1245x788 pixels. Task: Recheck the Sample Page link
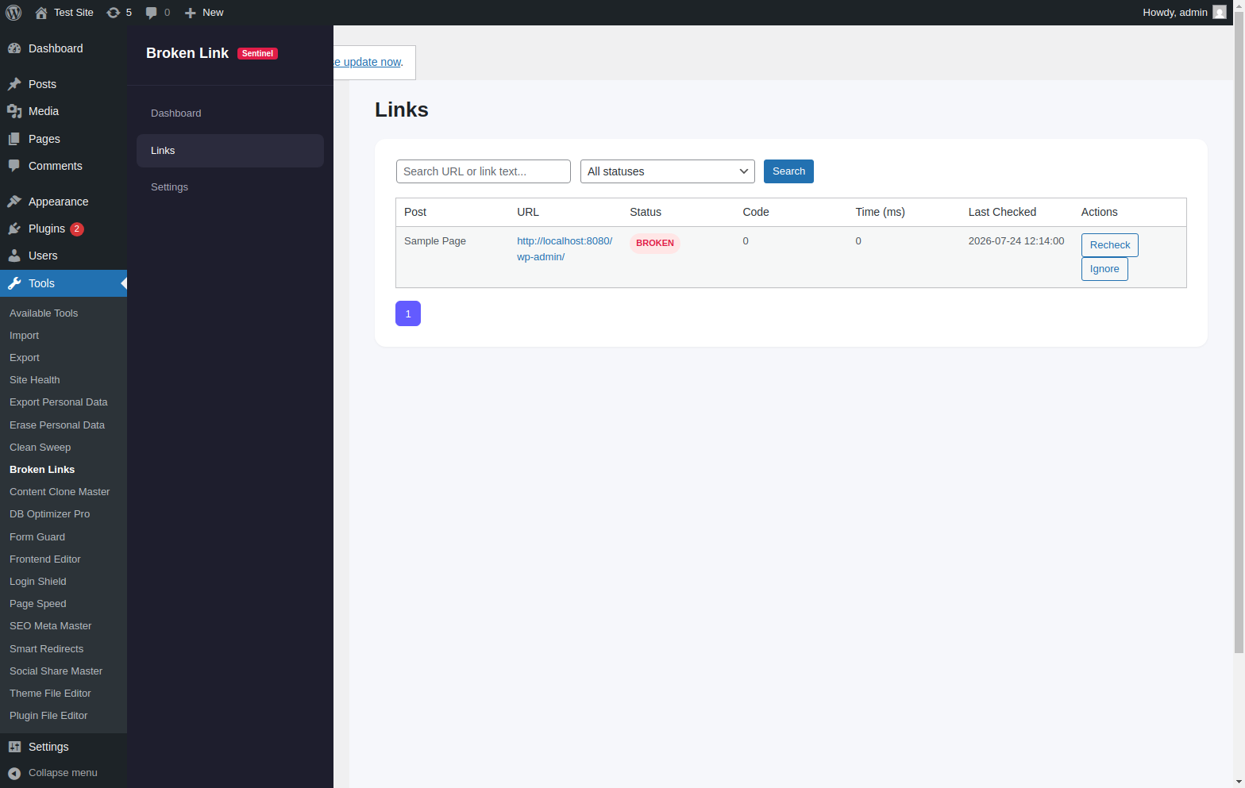pyautogui.click(x=1109, y=245)
